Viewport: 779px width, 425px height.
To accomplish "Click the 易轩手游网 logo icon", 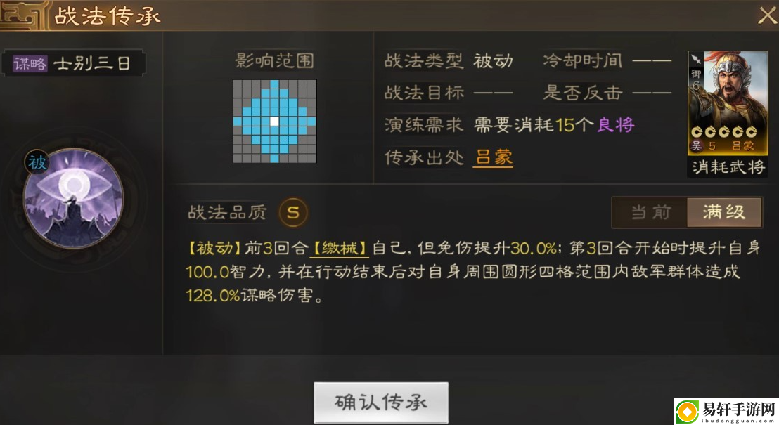I will (688, 412).
